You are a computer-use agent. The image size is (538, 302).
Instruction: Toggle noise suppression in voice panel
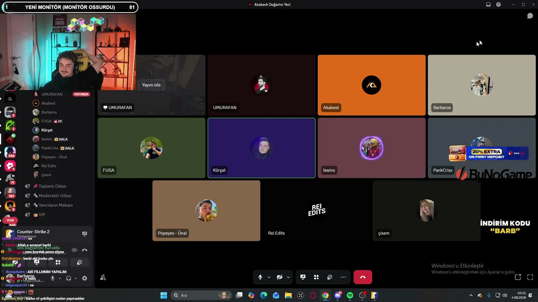click(74, 250)
